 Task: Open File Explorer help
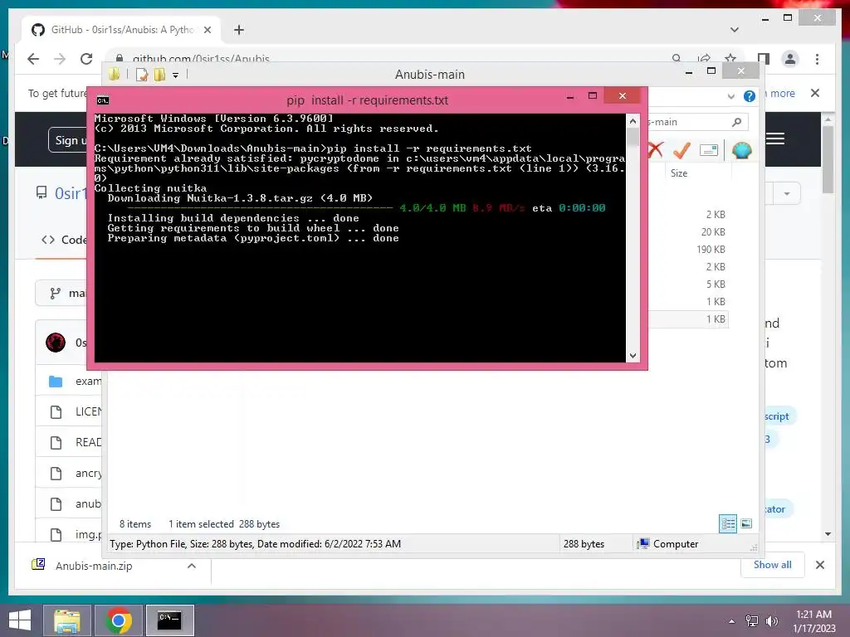(x=750, y=96)
